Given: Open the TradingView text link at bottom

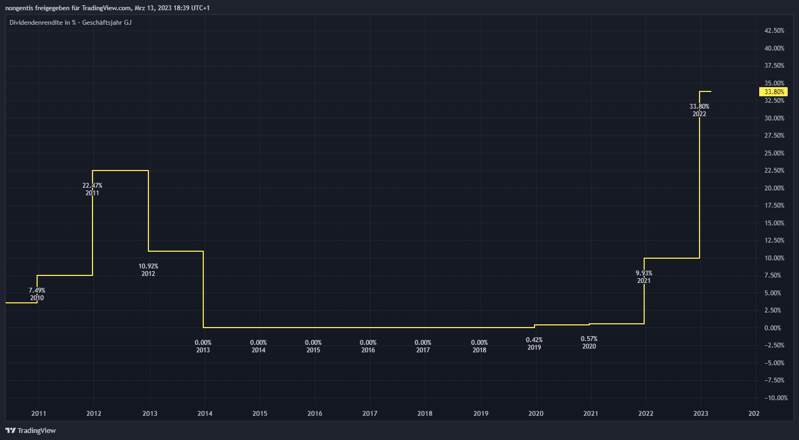Looking at the screenshot, I should click(x=37, y=430).
